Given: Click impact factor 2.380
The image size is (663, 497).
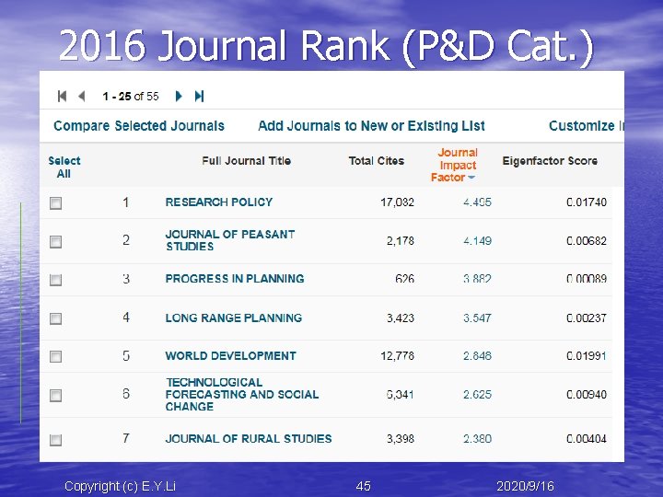Looking at the screenshot, I should coord(477,439).
